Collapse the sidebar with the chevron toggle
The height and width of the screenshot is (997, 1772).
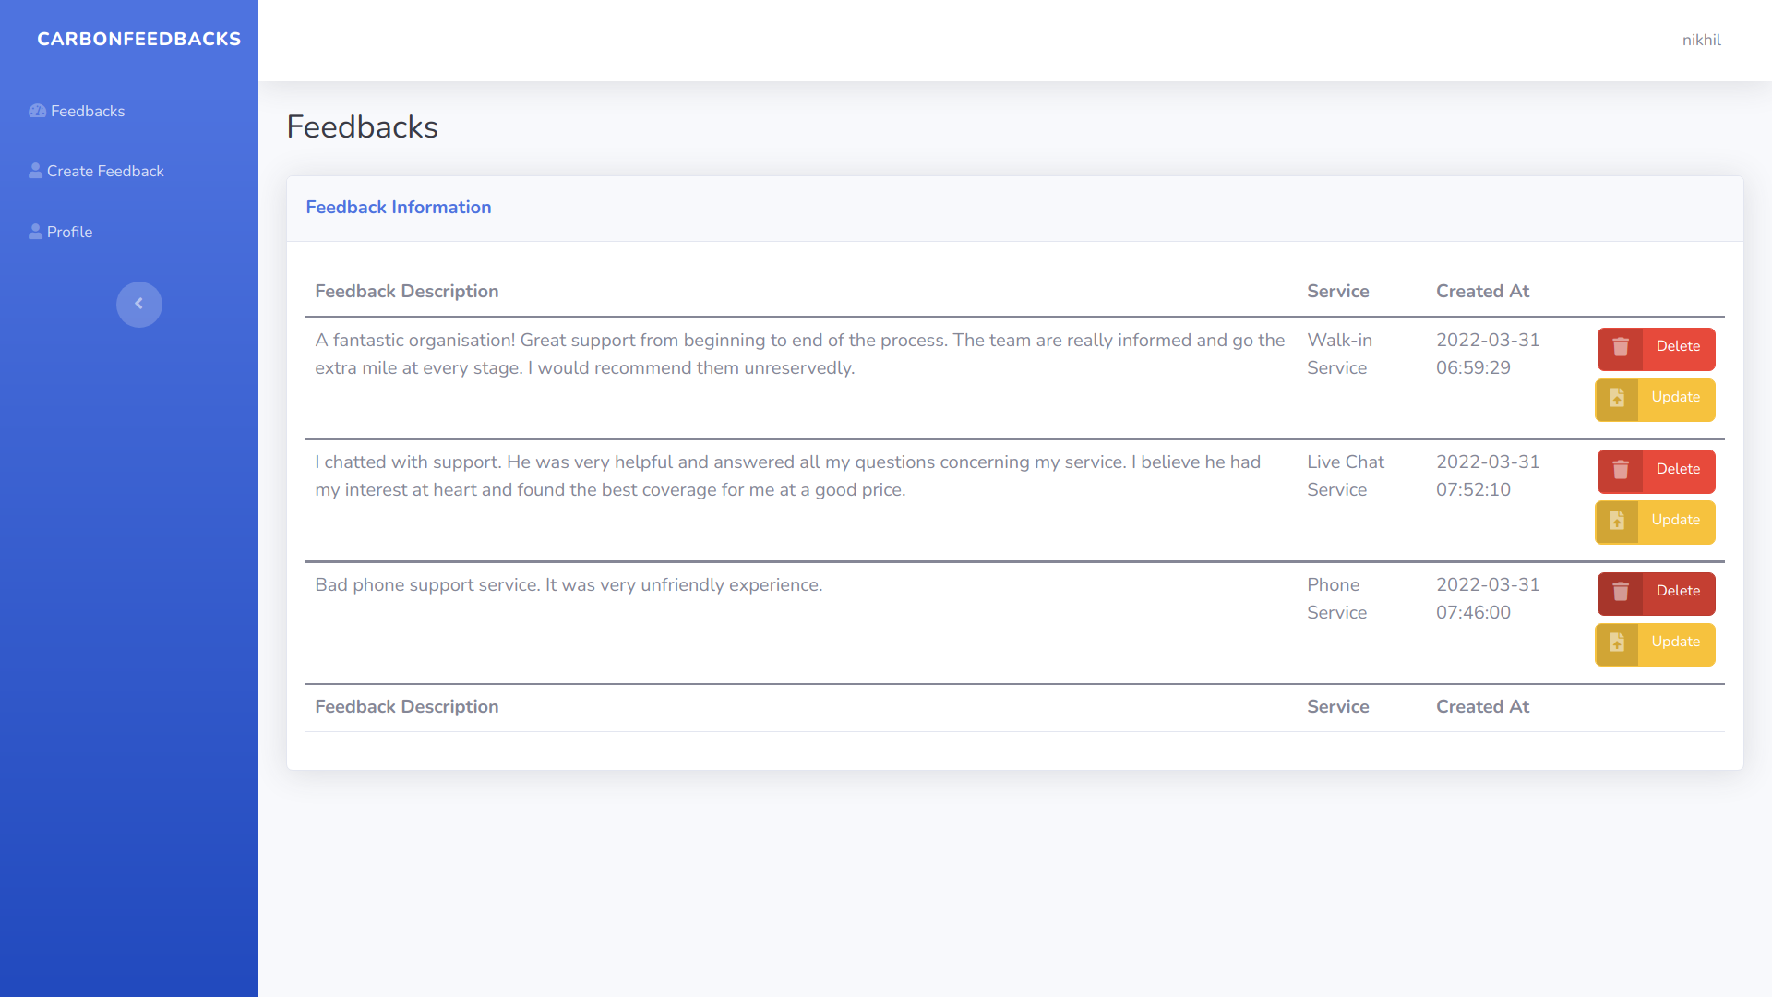138,304
